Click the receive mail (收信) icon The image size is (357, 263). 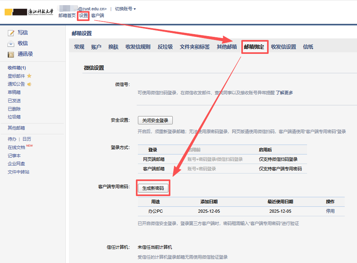(x=11, y=44)
